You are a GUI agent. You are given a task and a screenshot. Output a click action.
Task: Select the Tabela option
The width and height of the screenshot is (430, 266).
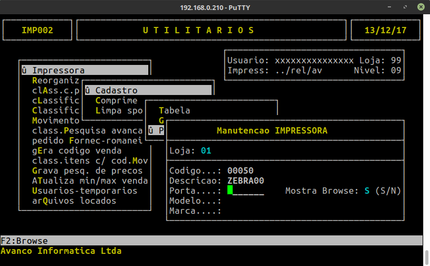coord(174,110)
